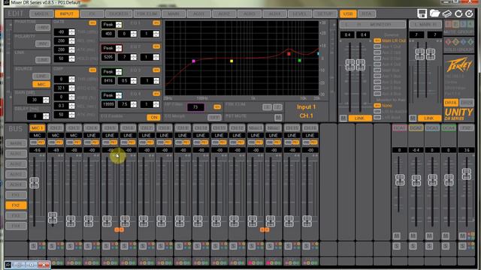Viewport: 481px width, 270px height.
Task: Switch to the USB tab
Action: [x=348, y=13]
